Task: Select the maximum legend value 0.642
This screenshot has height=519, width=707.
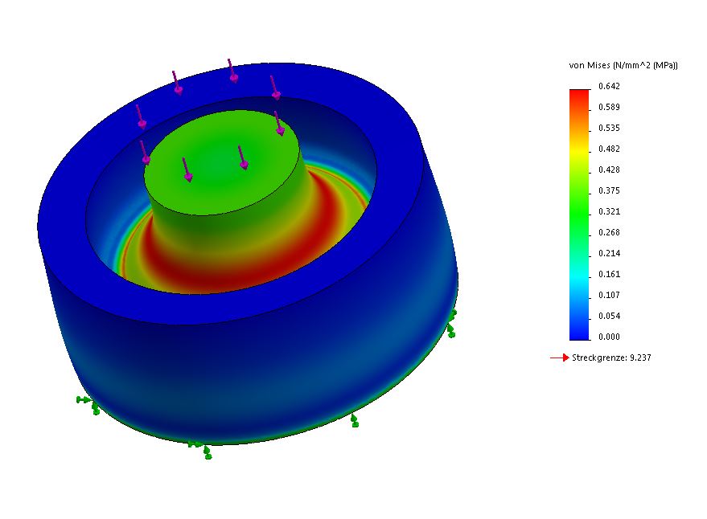Action: [x=609, y=86]
